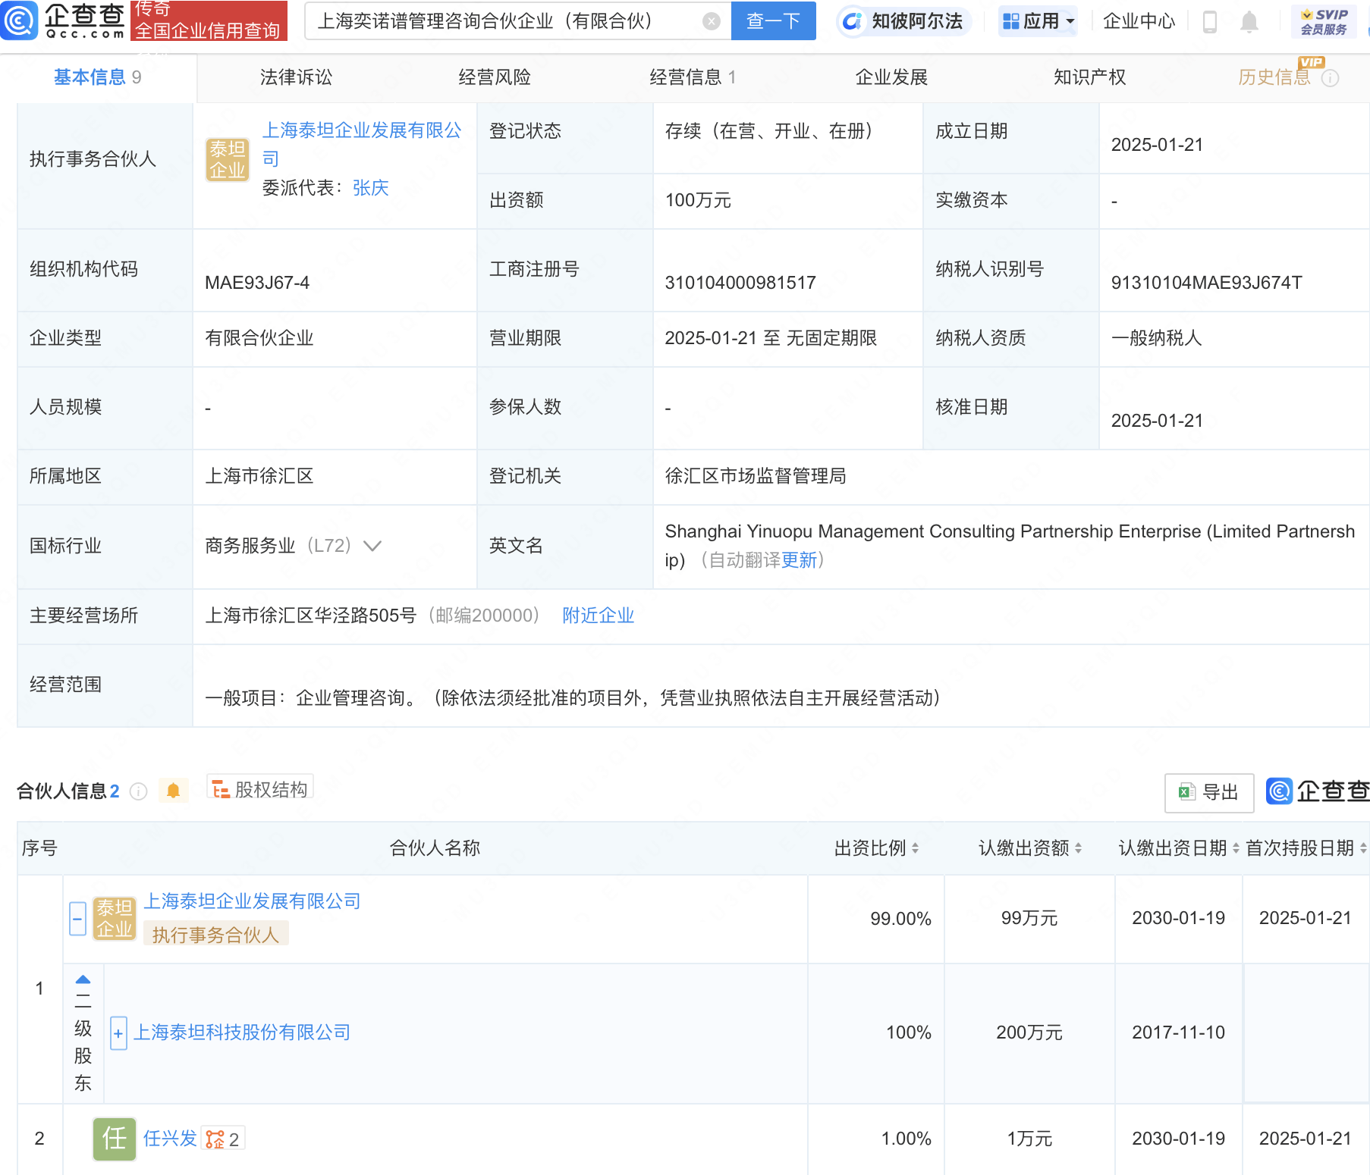The height and width of the screenshot is (1175, 1370).
Task: Click the 200万元 subscribed amount cell
Action: click(1029, 1032)
